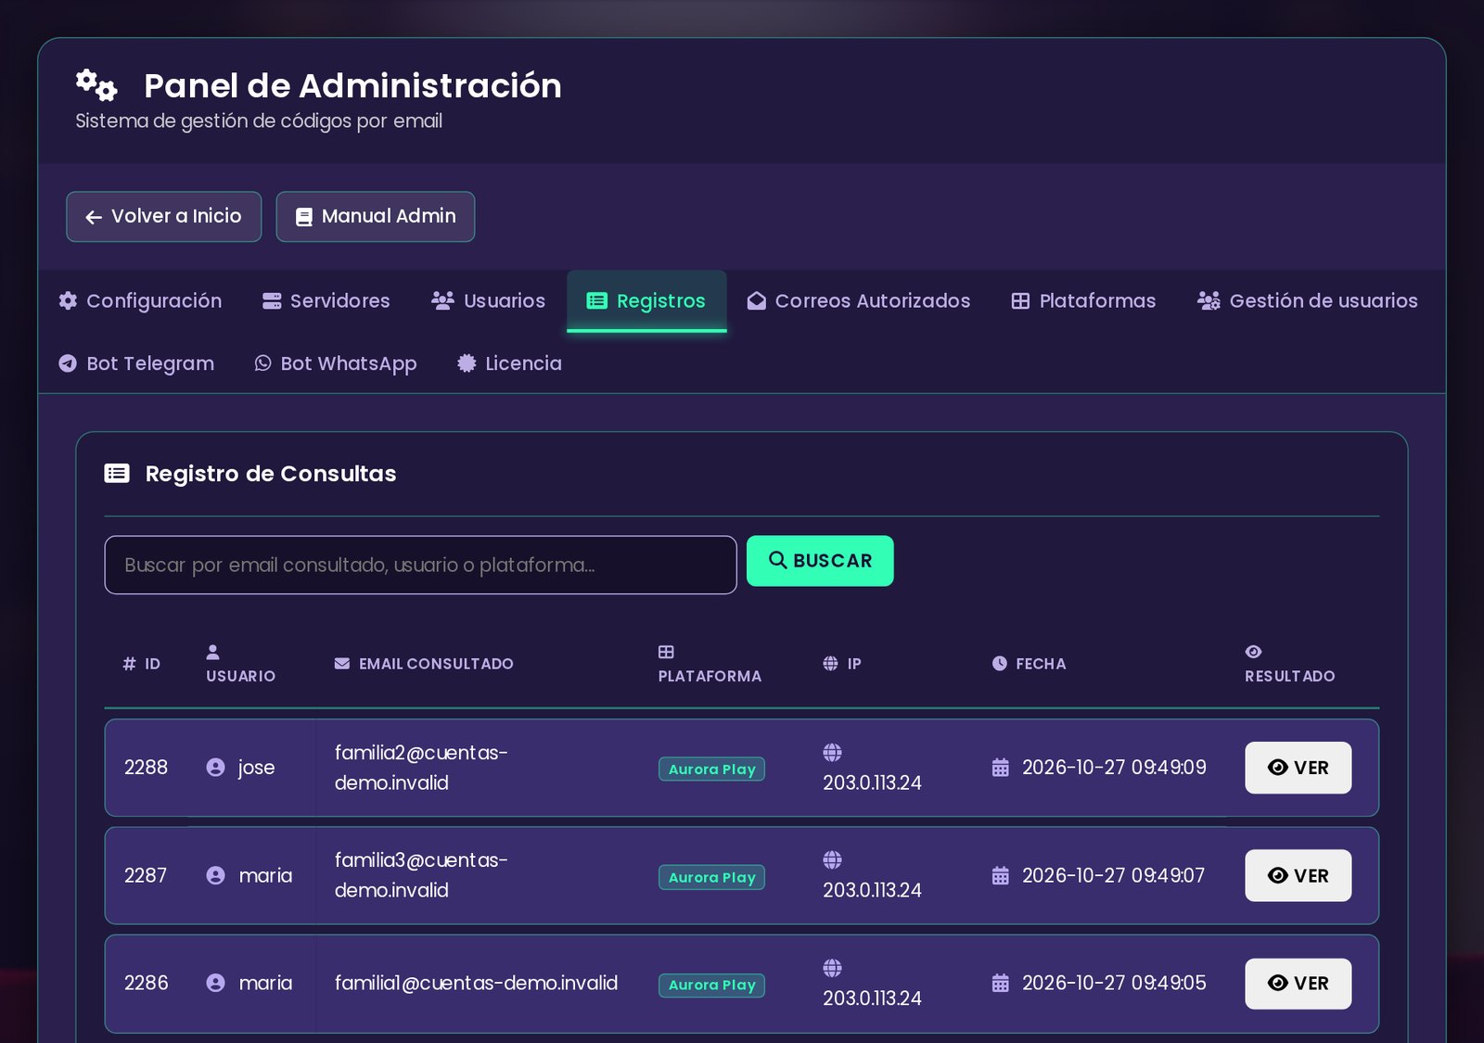Click the eye icon above Resultado header
This screenshot has width=1484, height=1043.
tap(1253, 652)
